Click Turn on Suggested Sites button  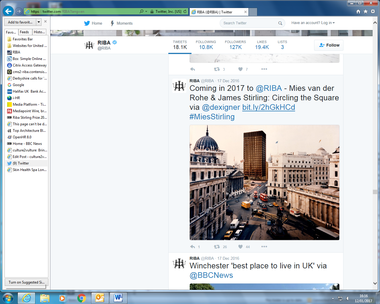26,282
